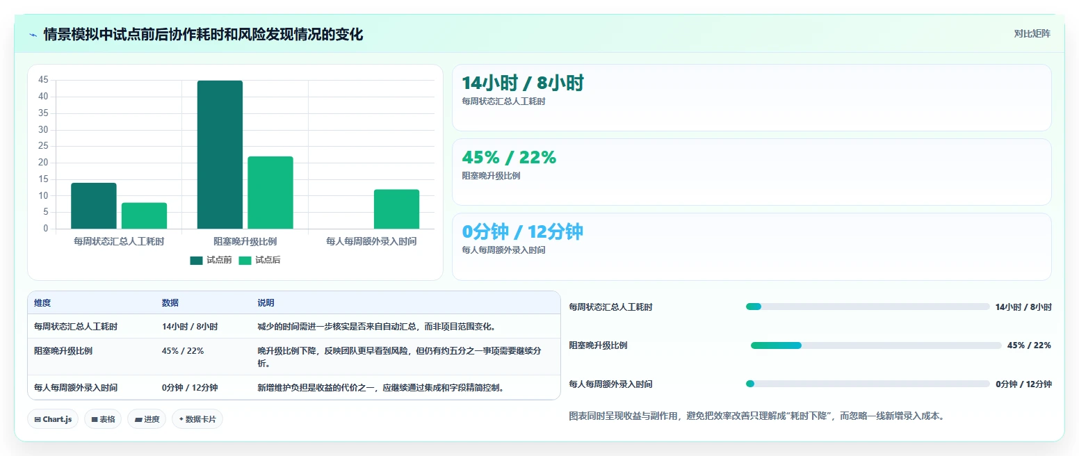Click the star icon in 数据卡片 tag
Viewport: 1079px width, 456px height.
[181, 419]
